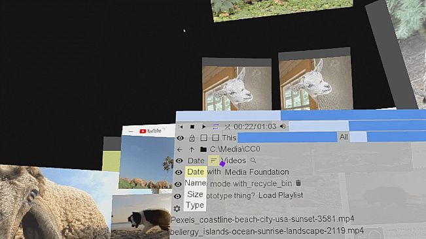
Task: Seek in the top playback progress bar
Action: tap(301, 115)
